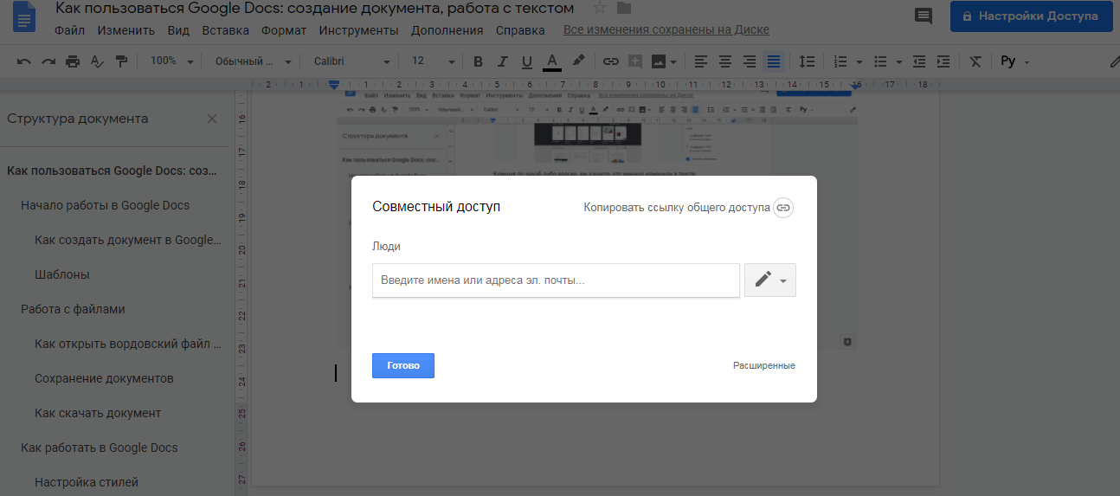The height and width of the screenshot is (496, 1120).
Task: Toggle bold formatting
Action: tap(478, 61)
